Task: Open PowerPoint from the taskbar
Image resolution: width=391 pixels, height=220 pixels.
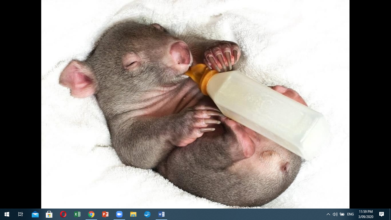Action: 105,214
